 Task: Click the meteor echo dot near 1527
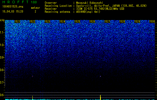[100, 76]
